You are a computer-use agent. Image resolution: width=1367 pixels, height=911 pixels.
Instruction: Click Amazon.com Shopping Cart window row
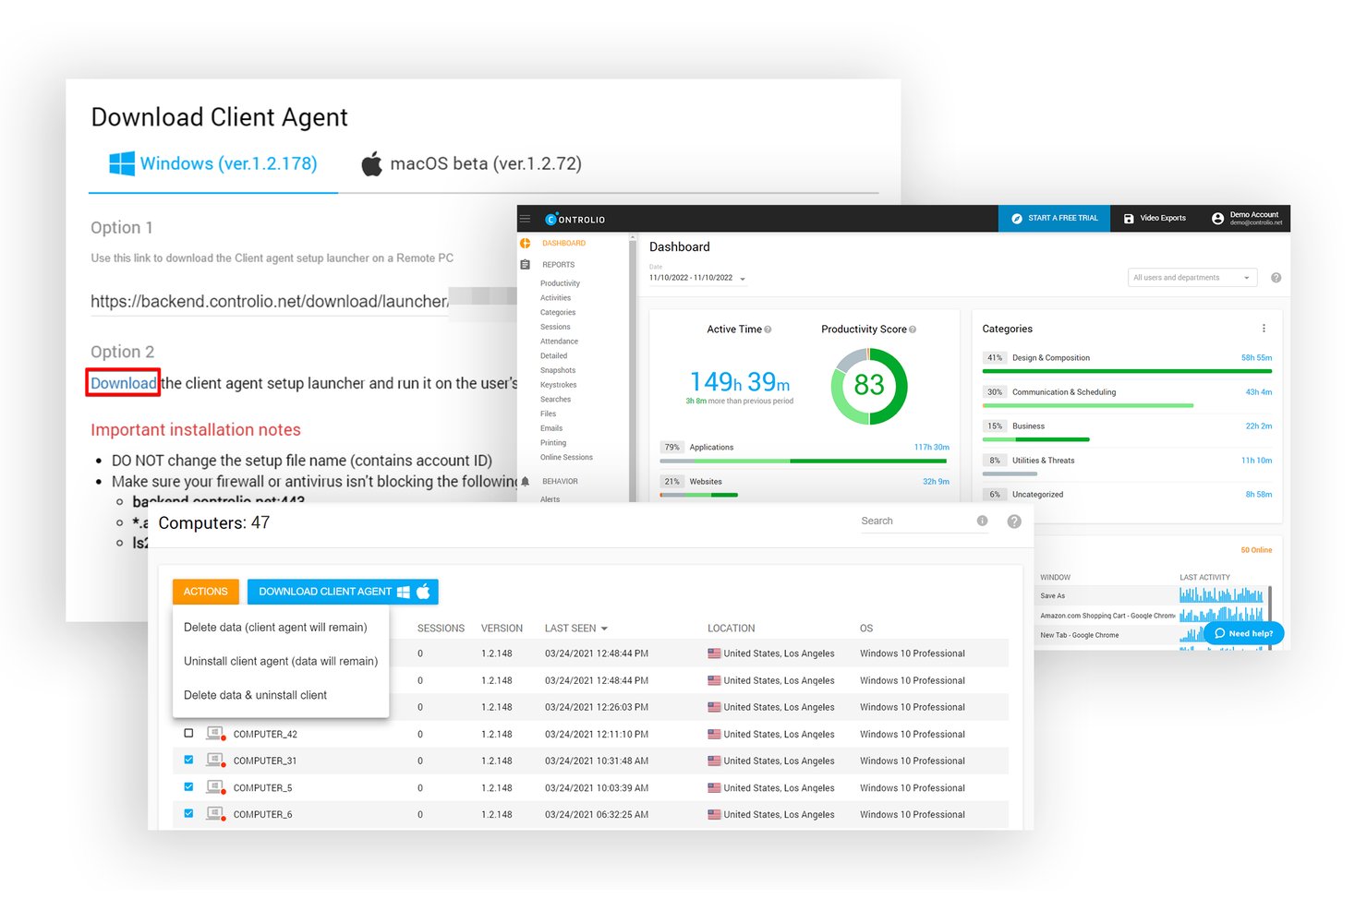click(1107, 616)
